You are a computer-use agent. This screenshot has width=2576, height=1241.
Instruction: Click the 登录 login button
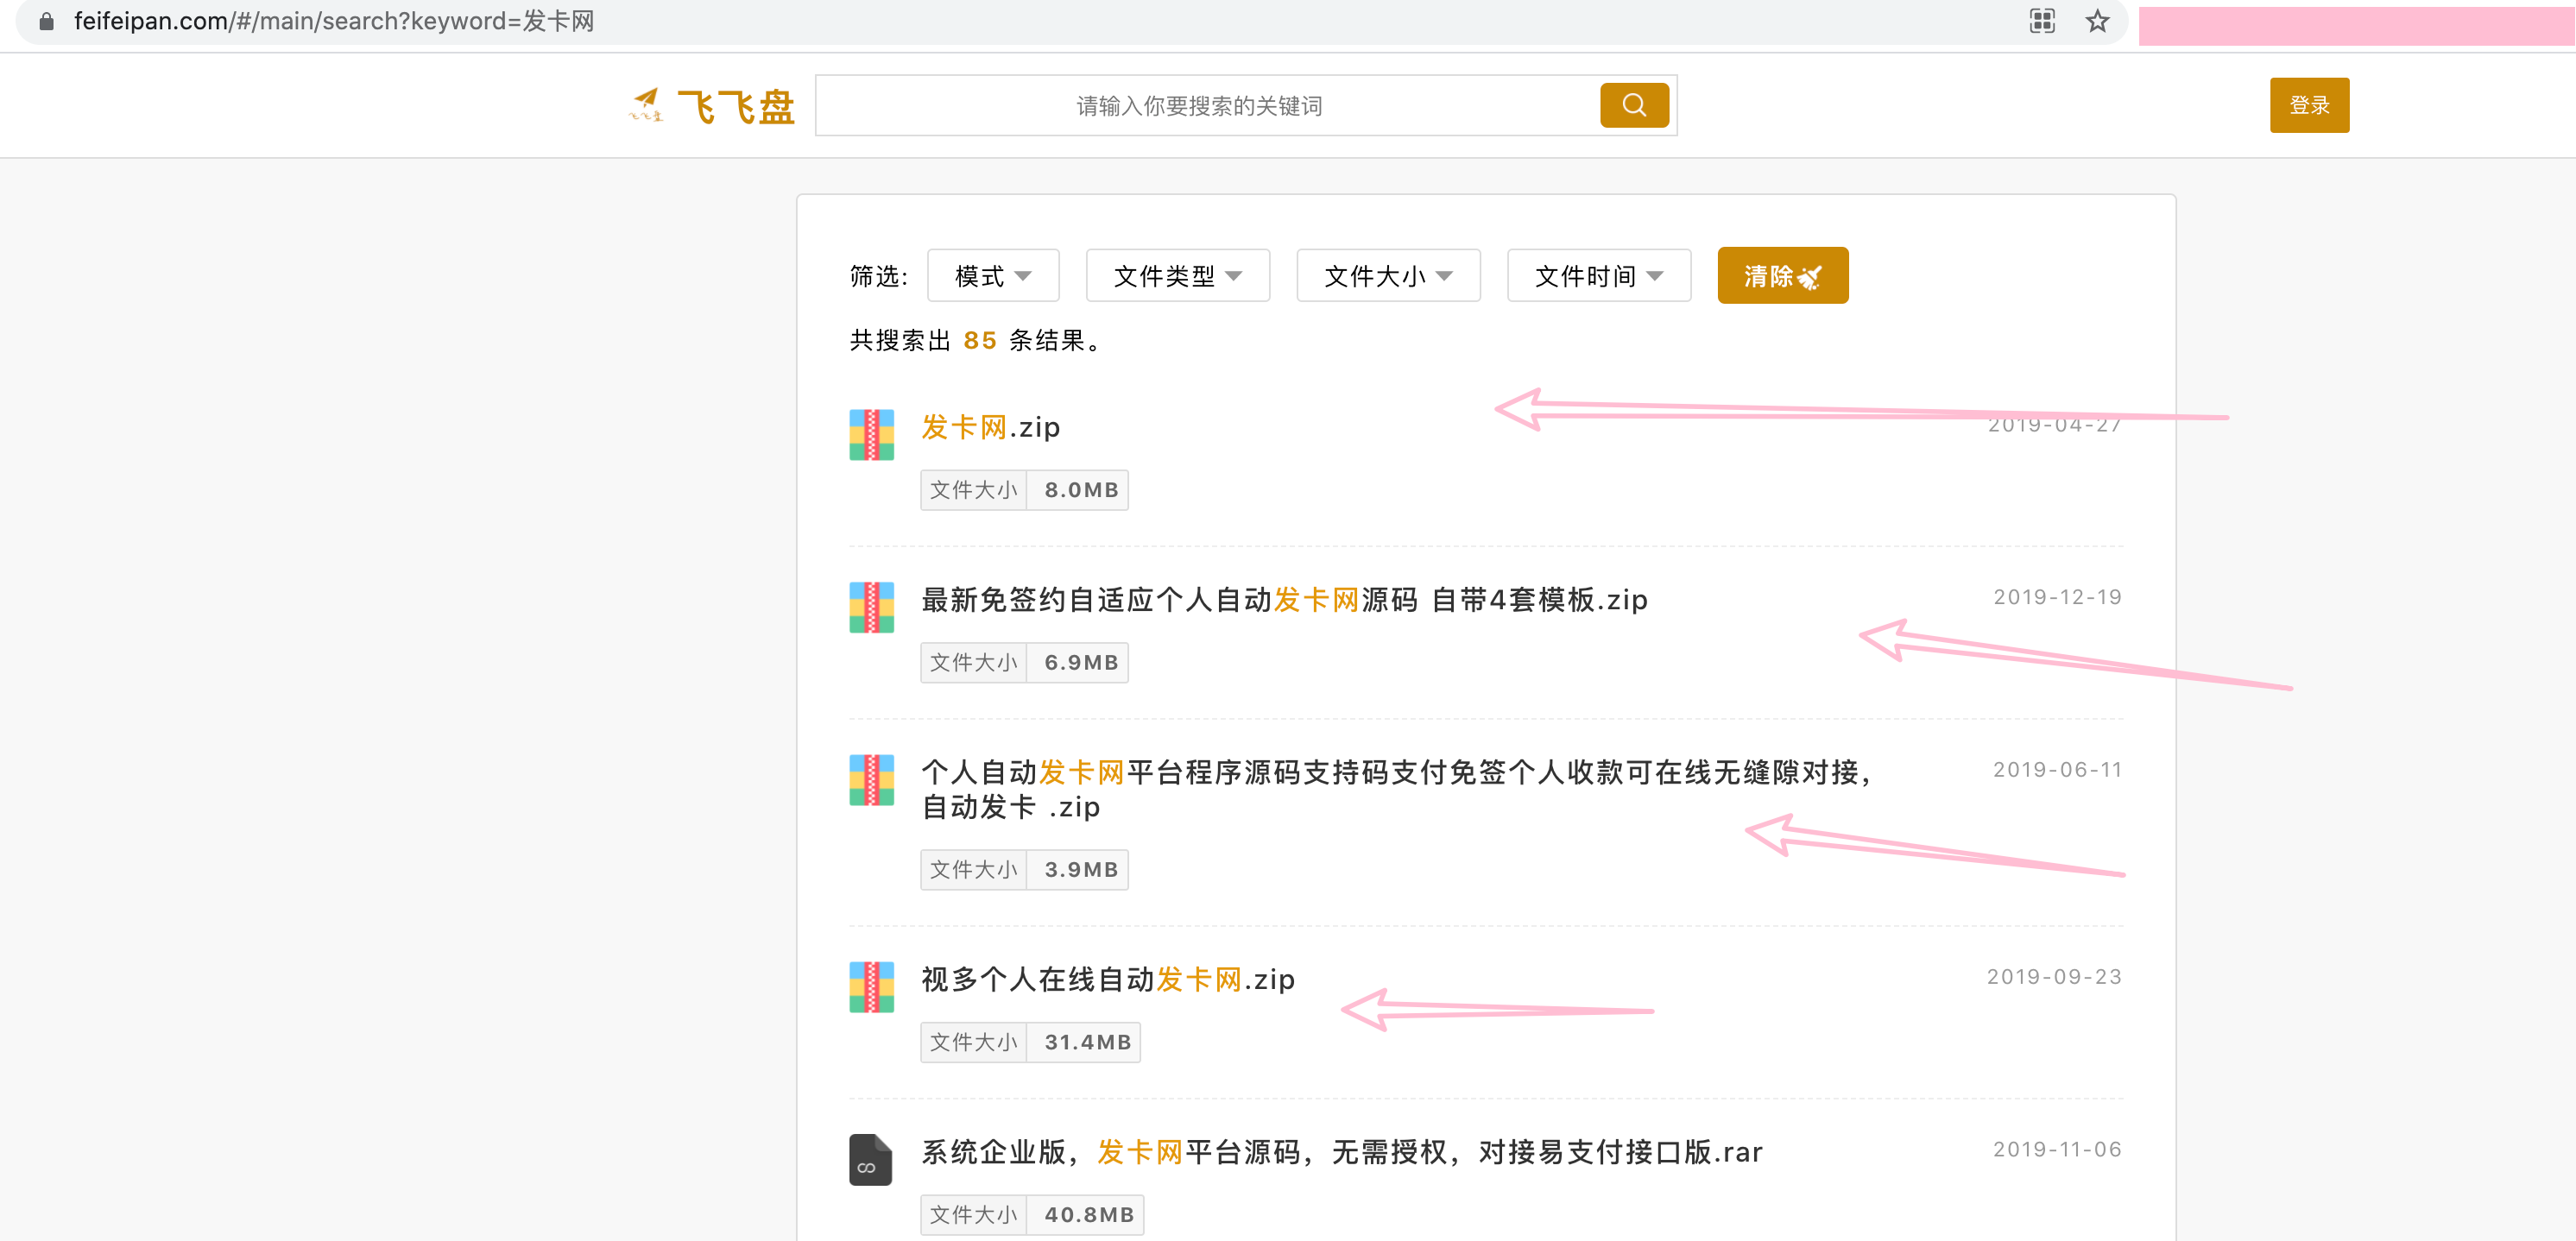(x=2309, y=104)
